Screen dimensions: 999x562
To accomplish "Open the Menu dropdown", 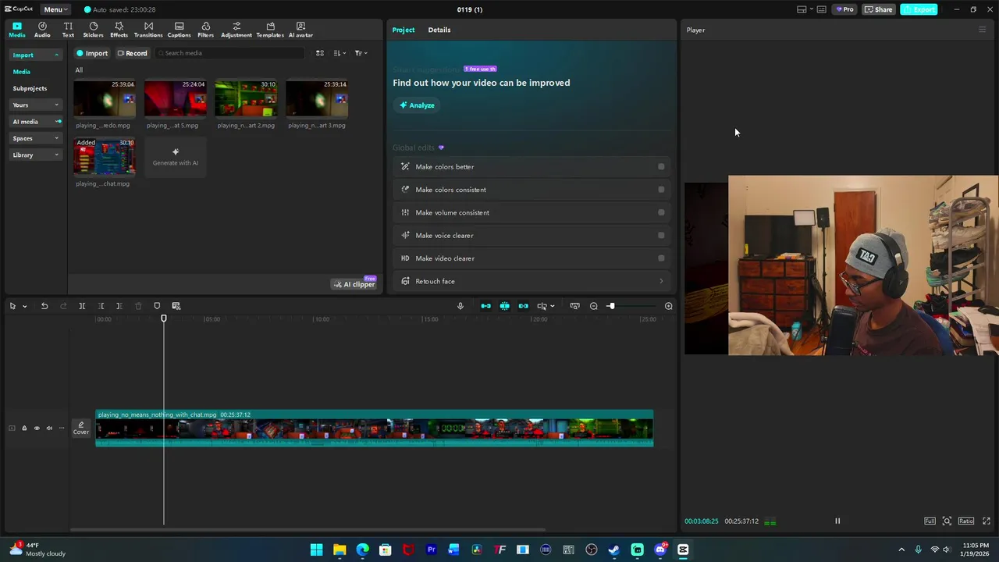I will pos(55,9).
